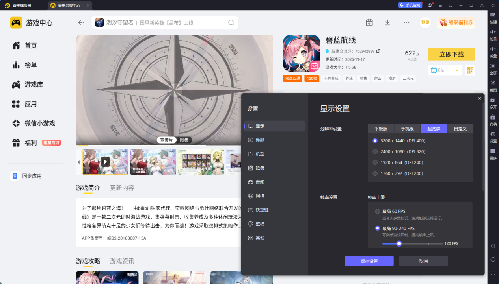Click the back arrow in game center
499x284 pixels.
(81, 22)
